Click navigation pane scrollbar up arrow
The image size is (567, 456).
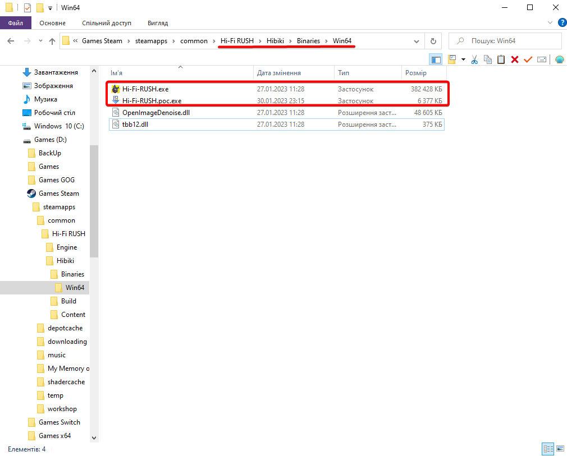click(x=94, y=71)
